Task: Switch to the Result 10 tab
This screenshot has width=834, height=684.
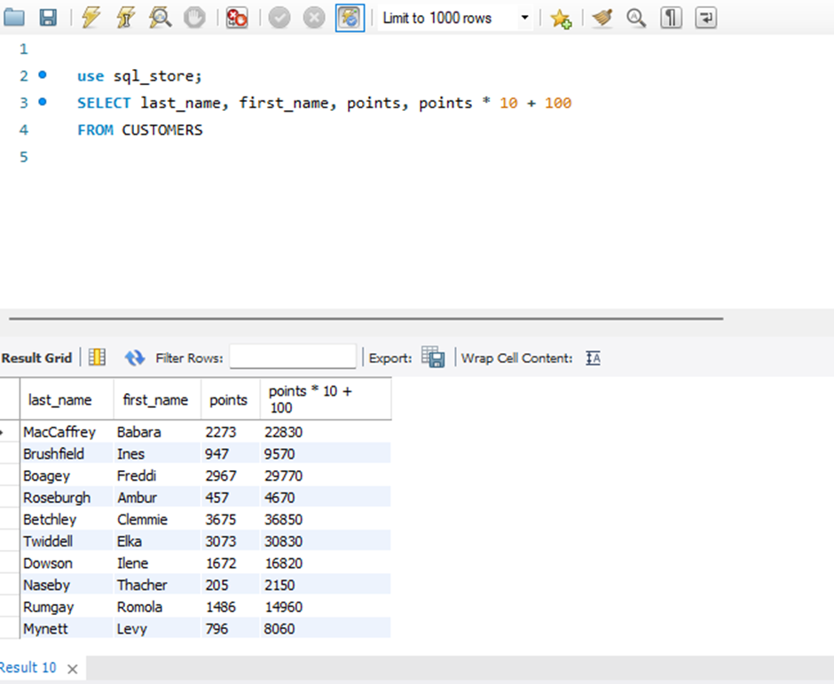Action: point(27,668)
